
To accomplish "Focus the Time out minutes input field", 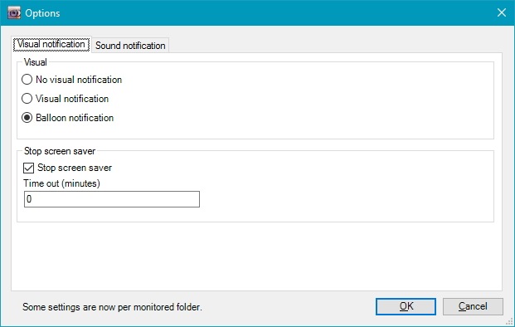I will pyautogui.click(x=112, y=199).
